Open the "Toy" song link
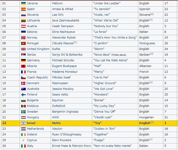The height and width of the screenshot is (150, 178). [x=97, y=123]
